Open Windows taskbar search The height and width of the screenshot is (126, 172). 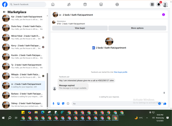10,118
